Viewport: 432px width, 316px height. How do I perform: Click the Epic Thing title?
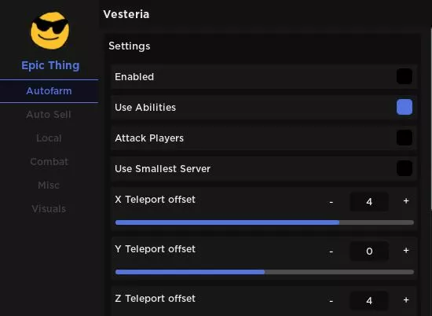[x=50, y=65]
